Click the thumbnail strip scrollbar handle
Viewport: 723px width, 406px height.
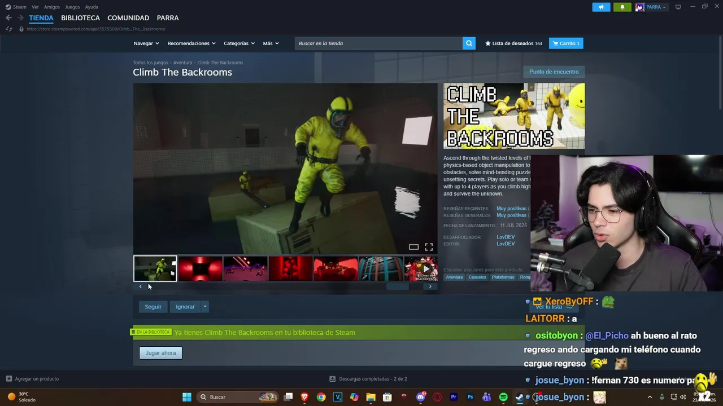pyautogui.click(x=397, y=286)
